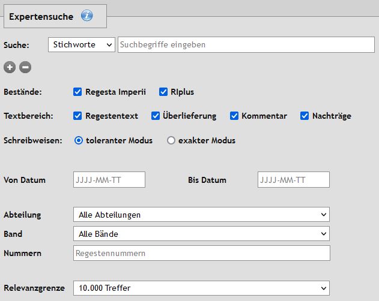Remove a search row with minus icon
Screen dimensions: 379x301
point(25,67)
